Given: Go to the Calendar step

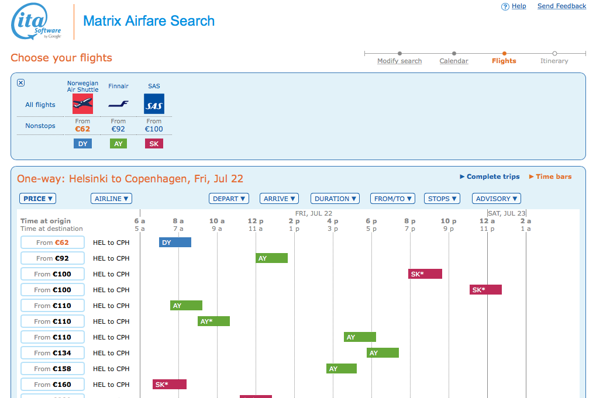Looking at the screenshot, I should 454,61.
